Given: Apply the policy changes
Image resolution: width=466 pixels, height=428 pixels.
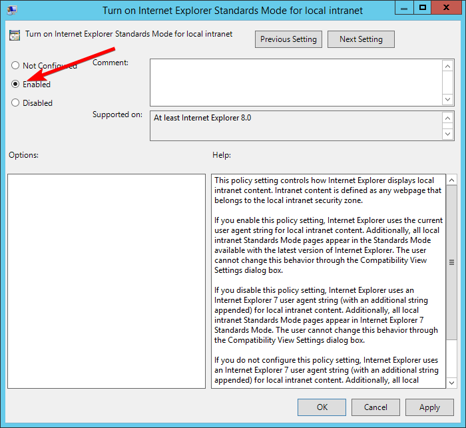Looking at the screenshot, I should point(429,407).
